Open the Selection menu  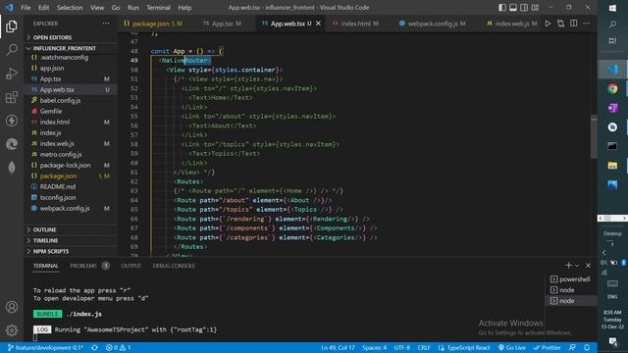pyautogui.click(x=70, y=8)
